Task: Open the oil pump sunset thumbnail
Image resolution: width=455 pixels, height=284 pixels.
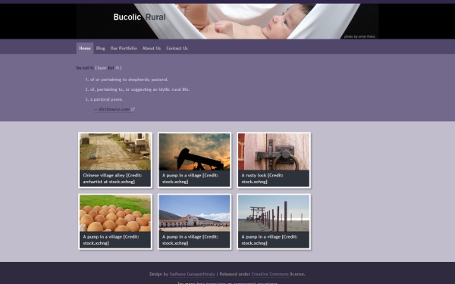Action: tap(194, 151)
